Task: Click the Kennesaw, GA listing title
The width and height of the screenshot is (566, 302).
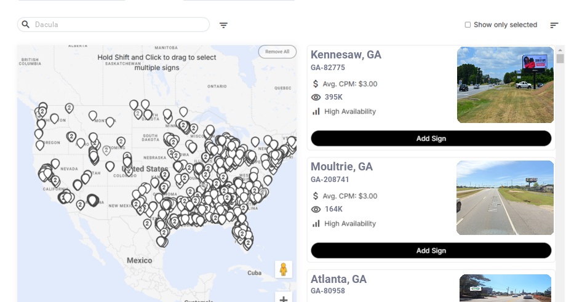Action: tap(346, 55)
